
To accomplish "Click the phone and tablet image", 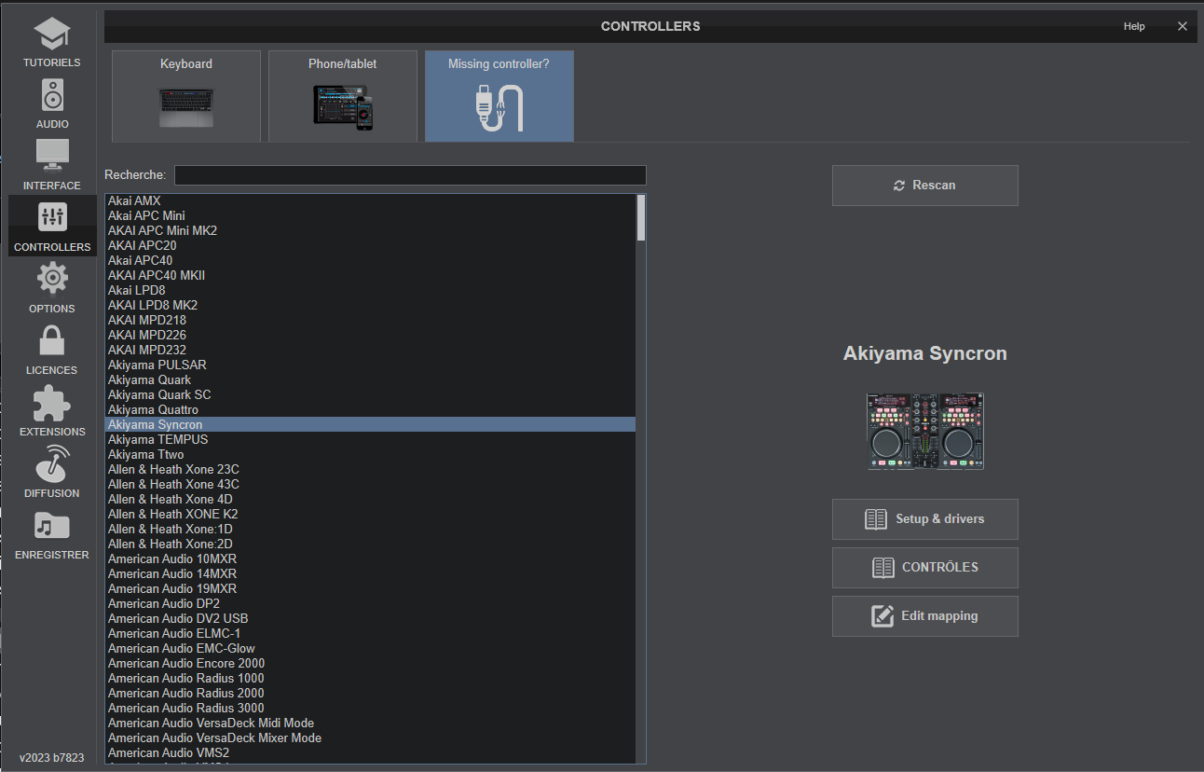I will tap(343, 106).
